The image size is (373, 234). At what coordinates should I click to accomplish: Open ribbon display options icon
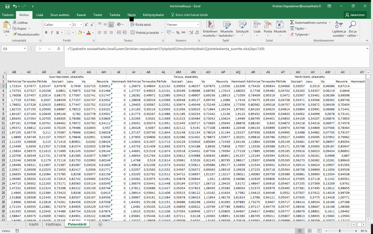329,6
